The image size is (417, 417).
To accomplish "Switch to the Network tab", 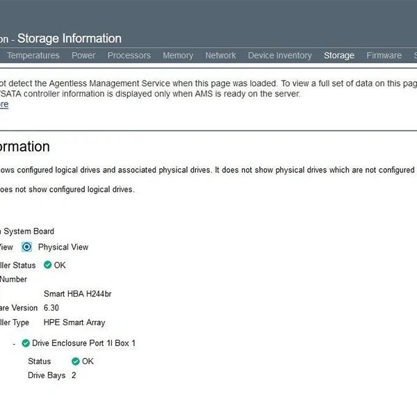I will point(220,56).
